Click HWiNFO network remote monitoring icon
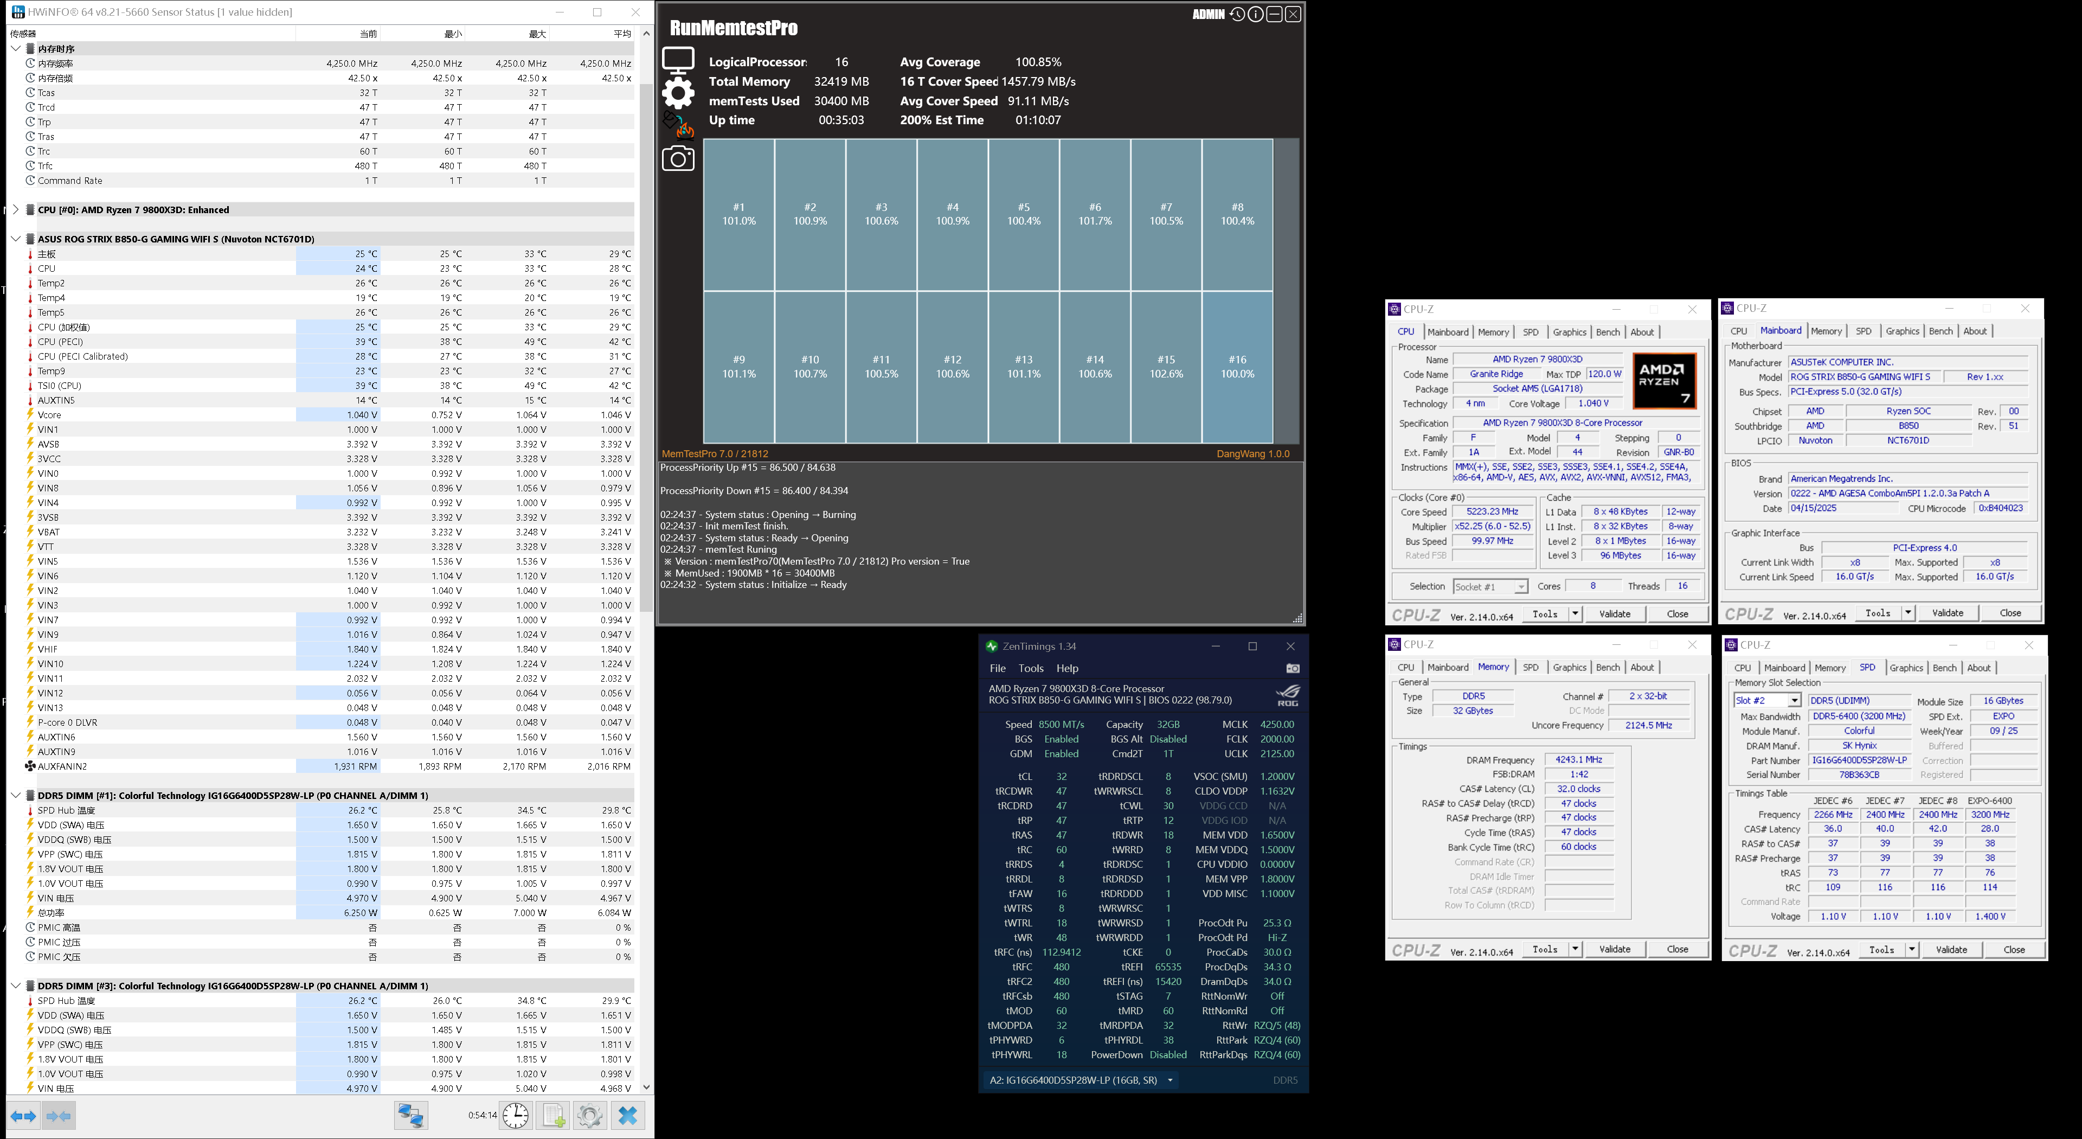The height and width of the screenshot is (1139, 2082). [410, 1116]
